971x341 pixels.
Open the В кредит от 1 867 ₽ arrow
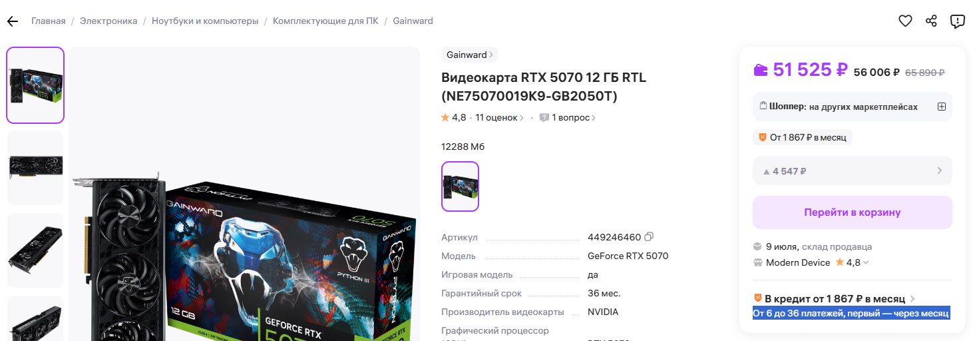(912, 299)
